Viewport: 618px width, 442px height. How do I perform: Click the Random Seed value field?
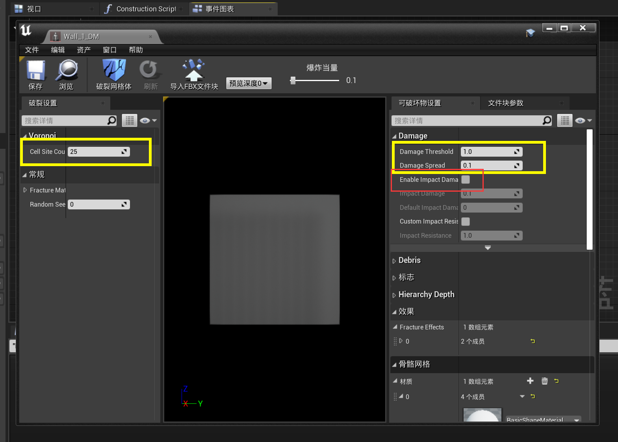(99, 204)
